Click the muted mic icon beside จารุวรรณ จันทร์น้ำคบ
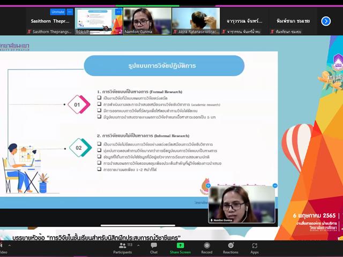The height and width of the screenshot is (257, 343). pos(223,32)
